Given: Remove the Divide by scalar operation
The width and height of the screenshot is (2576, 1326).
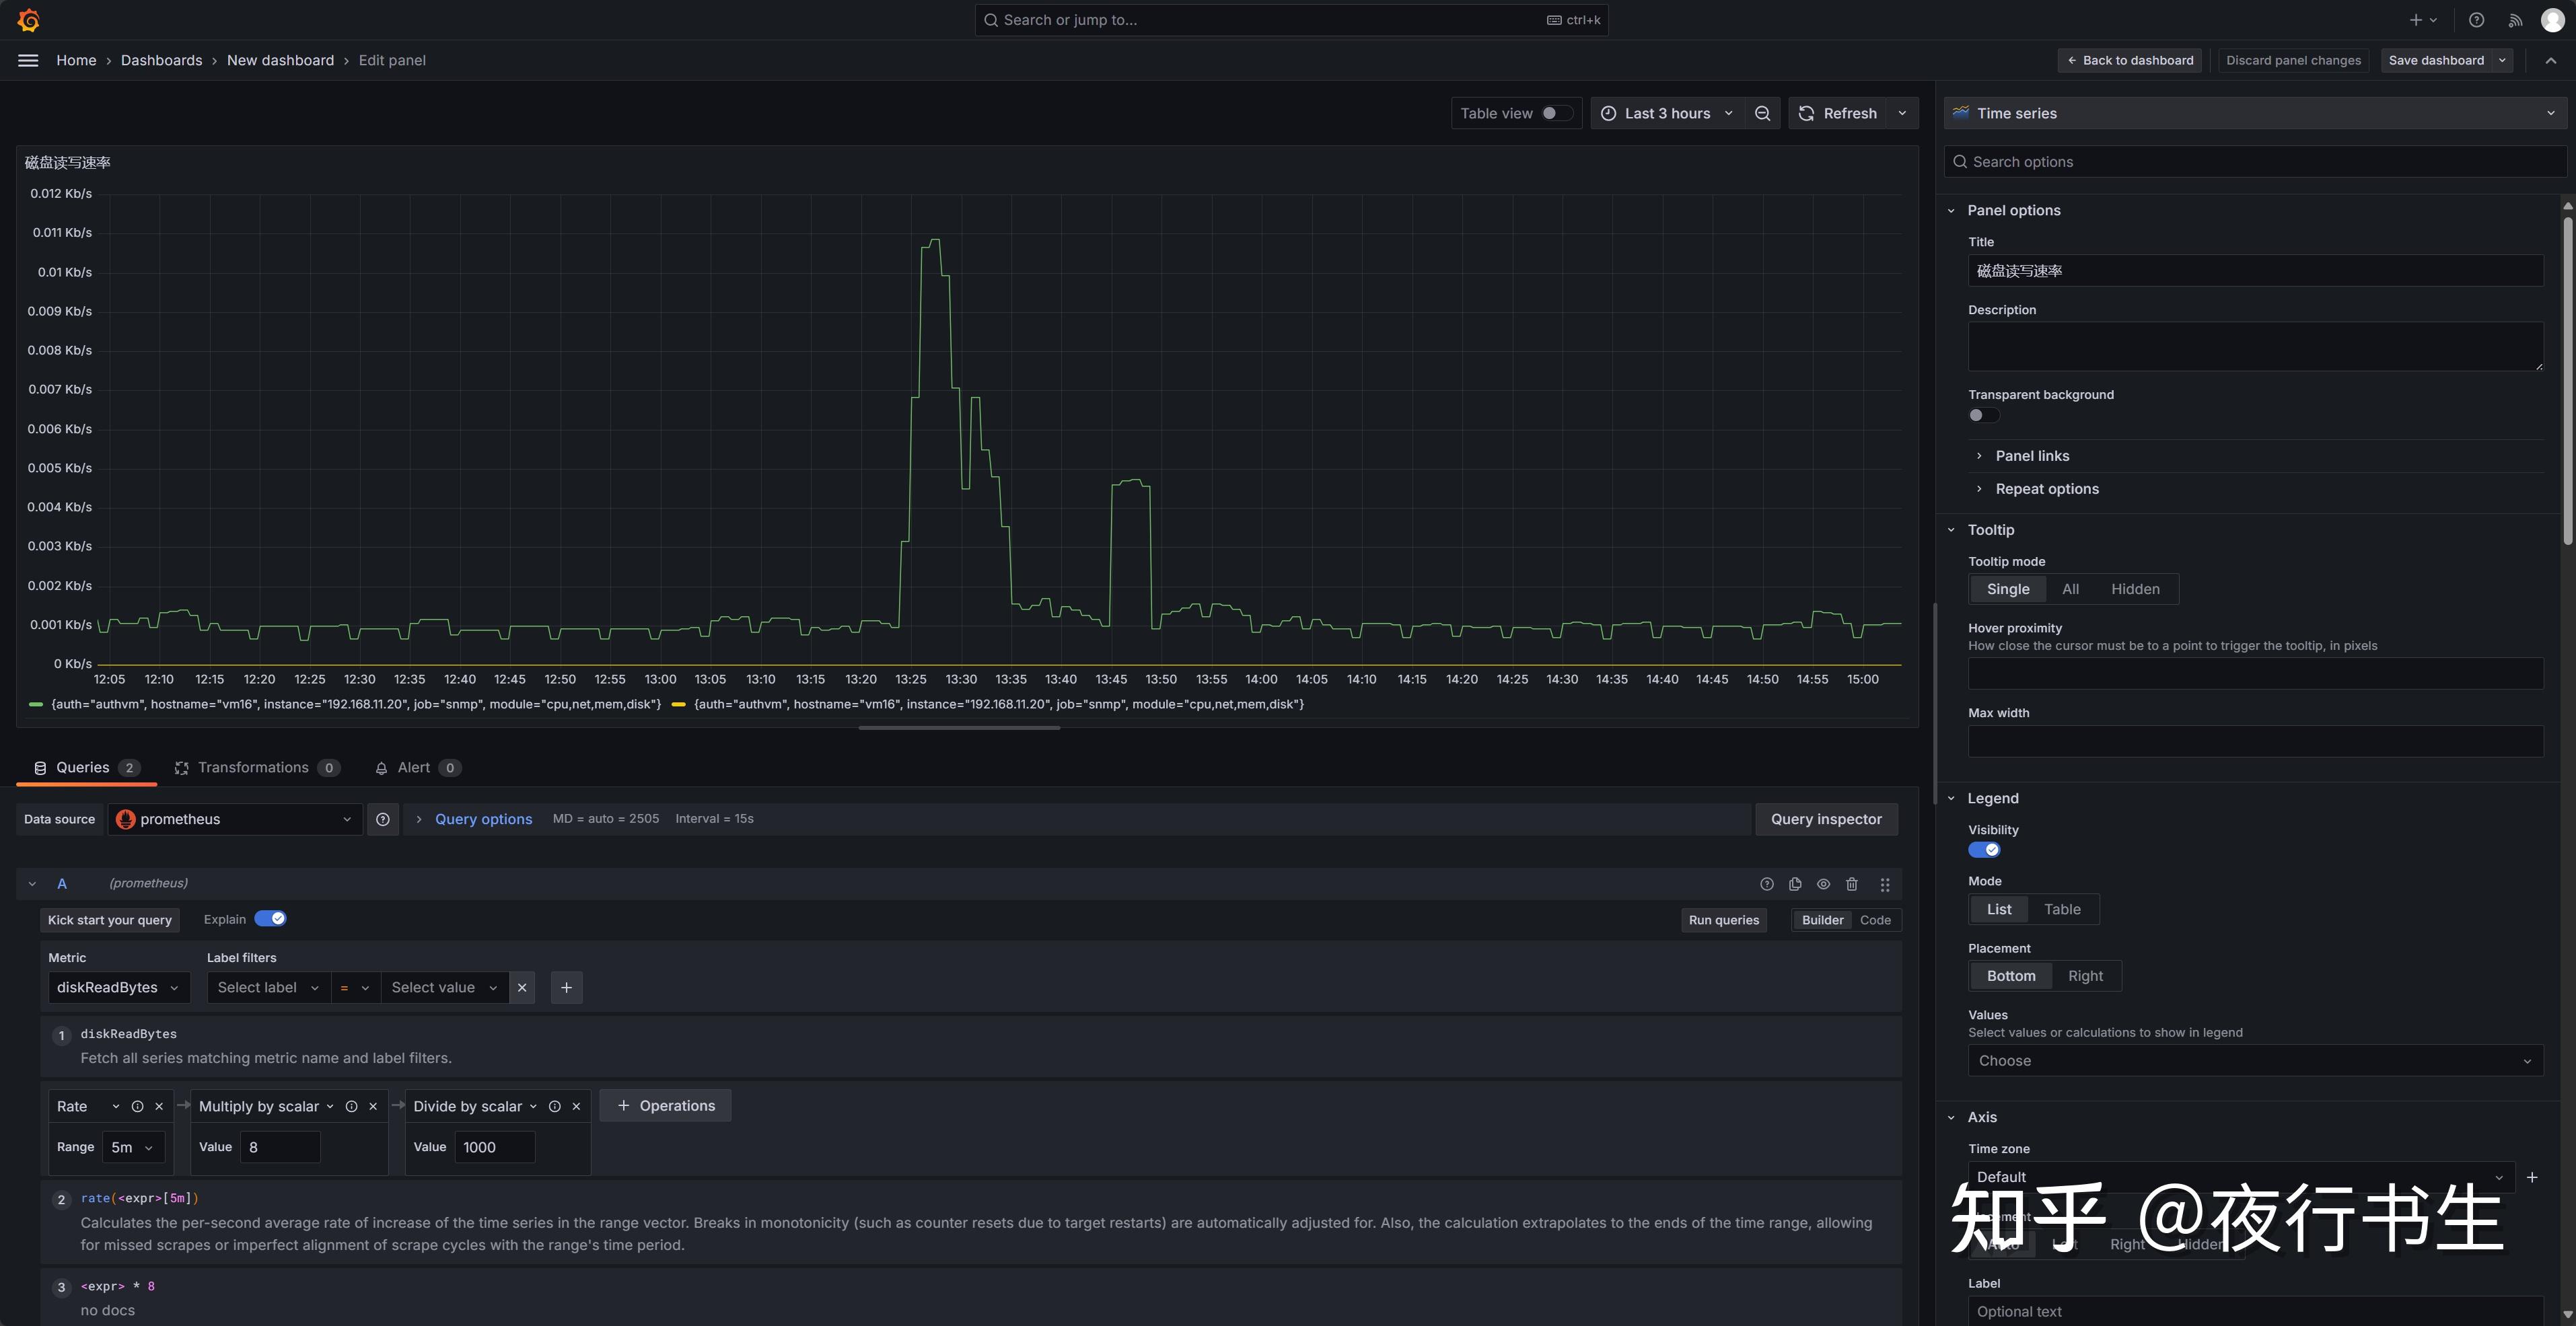Looking at the screenshot, I should [x=576, y=1106].
